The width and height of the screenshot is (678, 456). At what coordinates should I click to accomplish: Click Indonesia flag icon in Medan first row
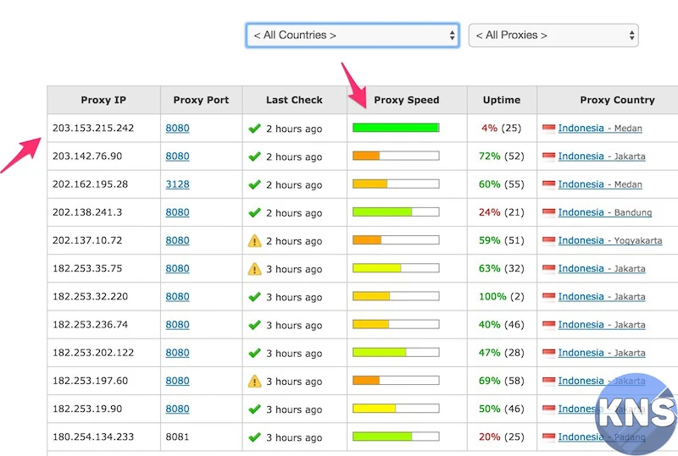(x=548, y=129)
